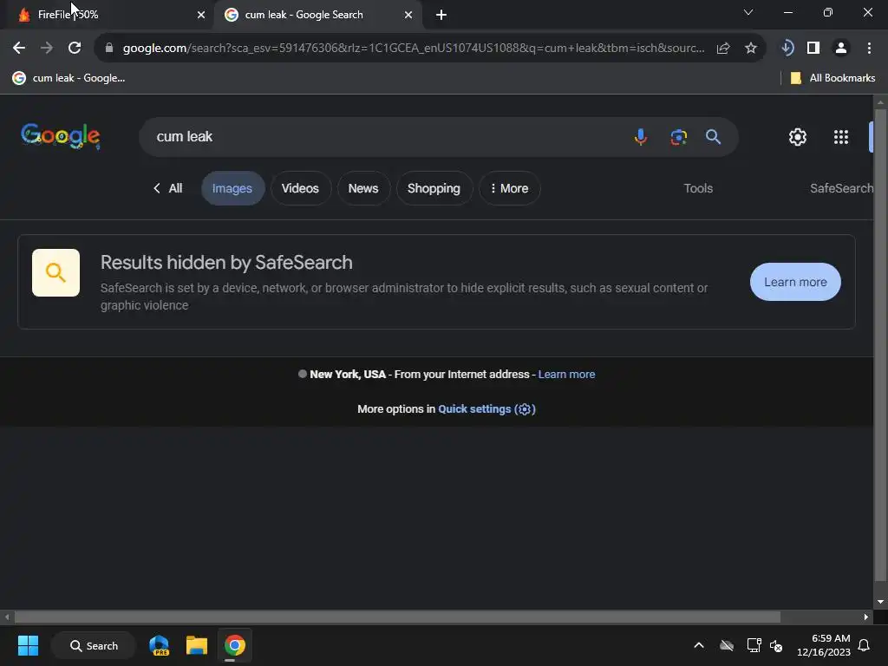Click the horizontal scrollbar thumb
This screenshot has width=888, height=666.
(397, 617)
